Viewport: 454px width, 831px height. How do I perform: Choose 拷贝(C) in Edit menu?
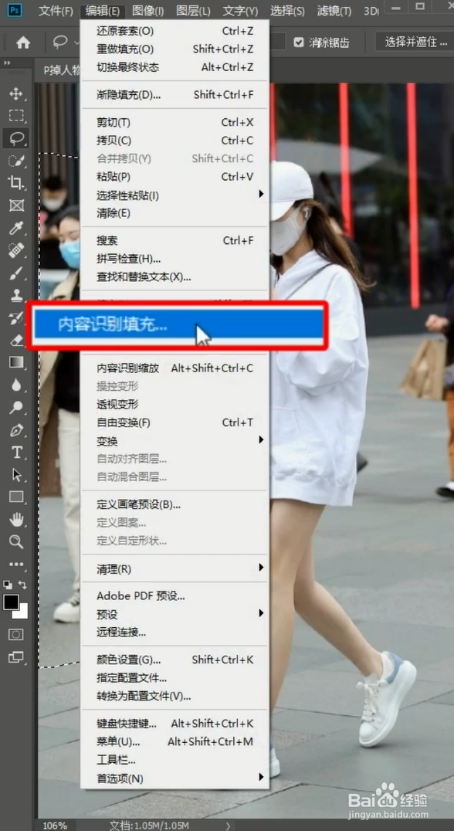174,141
